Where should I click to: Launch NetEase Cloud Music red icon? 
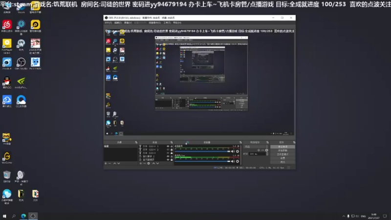[x=7, y=26]
